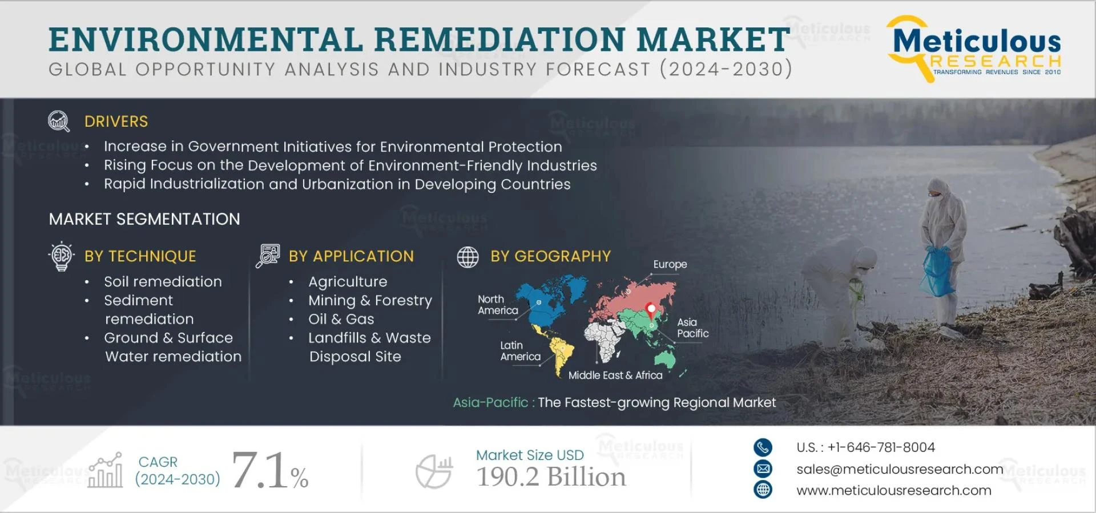The width and height of the screenshot is (1096, 513).
Task: Click the red location pin on map
Action: pyautogui.click(x=651, y=311)
